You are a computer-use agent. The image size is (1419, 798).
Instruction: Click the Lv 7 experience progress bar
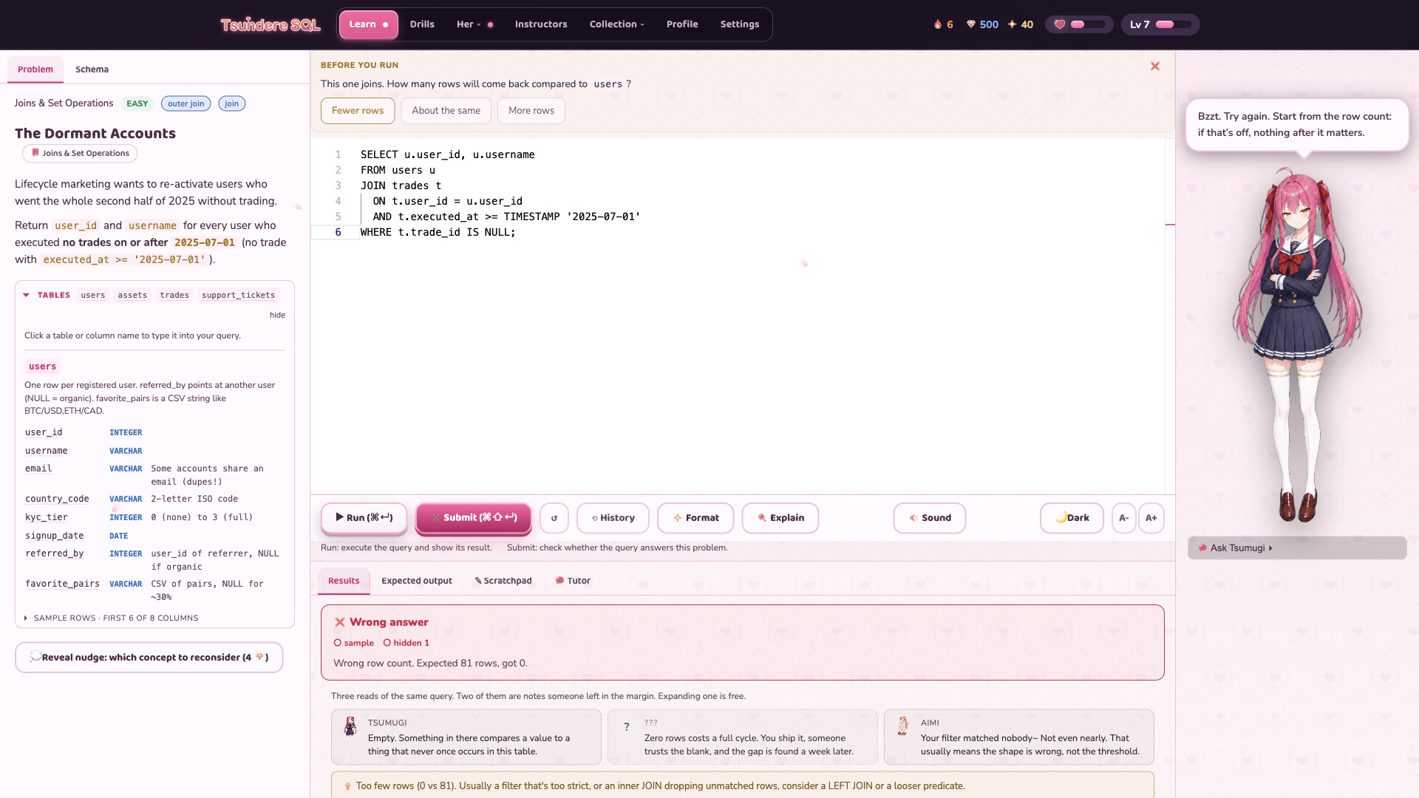(1174, 24)
